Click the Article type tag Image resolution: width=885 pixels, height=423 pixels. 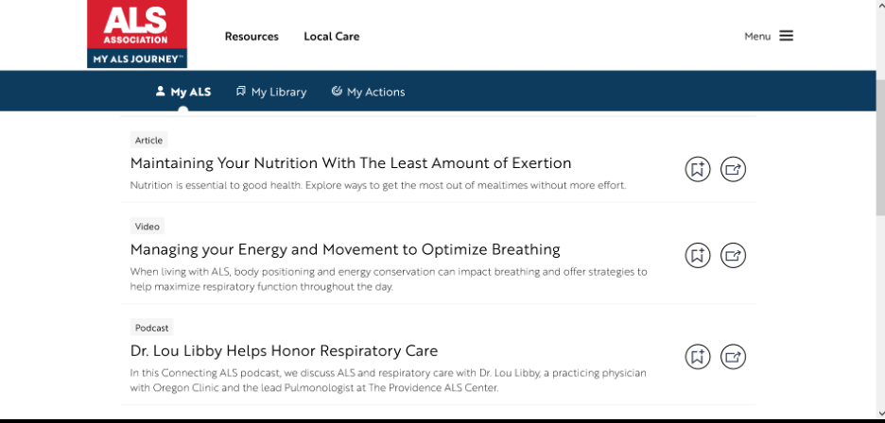(149, 141)
